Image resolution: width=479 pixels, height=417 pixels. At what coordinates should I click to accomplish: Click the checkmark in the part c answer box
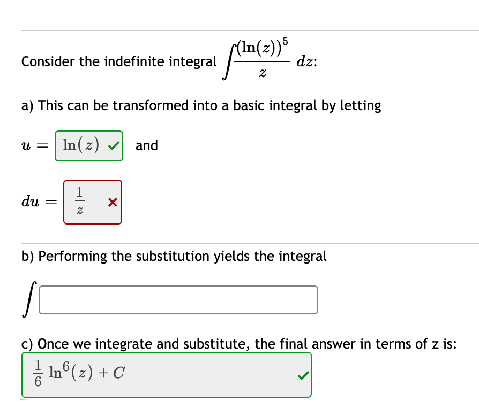pyautogui.click(x=303, y=376)
